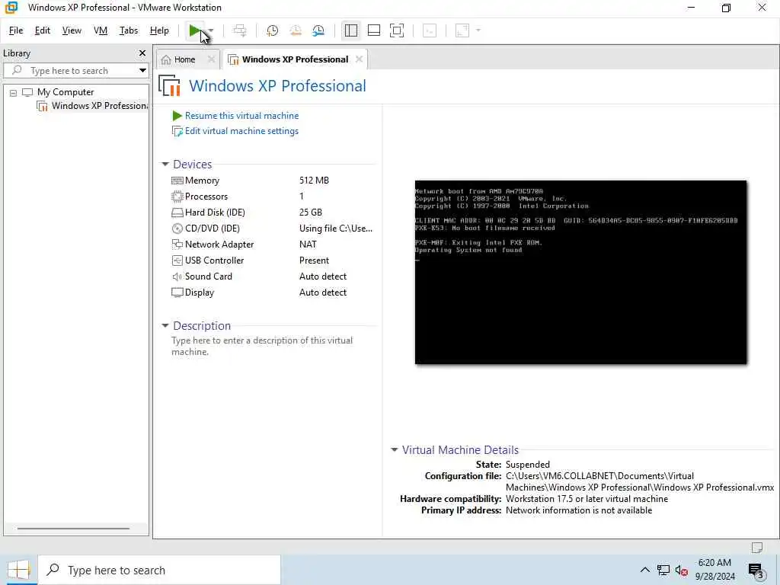This screenshot has height=585, width=780.
Task: Open the File menu
Action: pos(16,30)
